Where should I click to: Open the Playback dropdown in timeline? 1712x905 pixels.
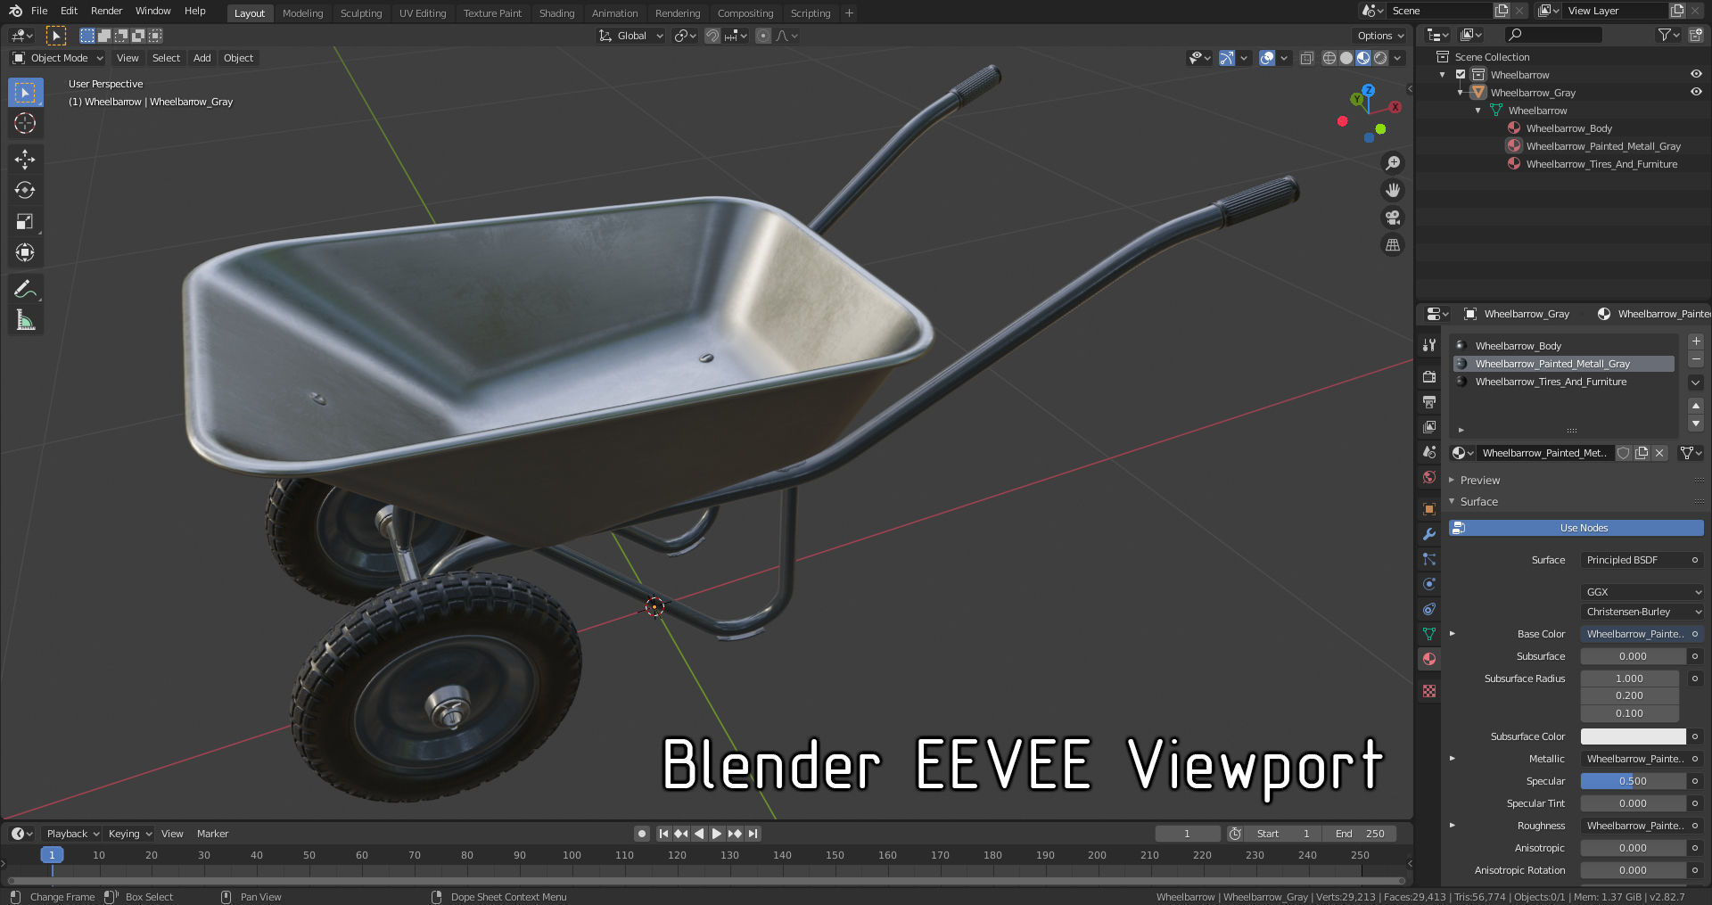pyautogui.click(x=73, y=834)
